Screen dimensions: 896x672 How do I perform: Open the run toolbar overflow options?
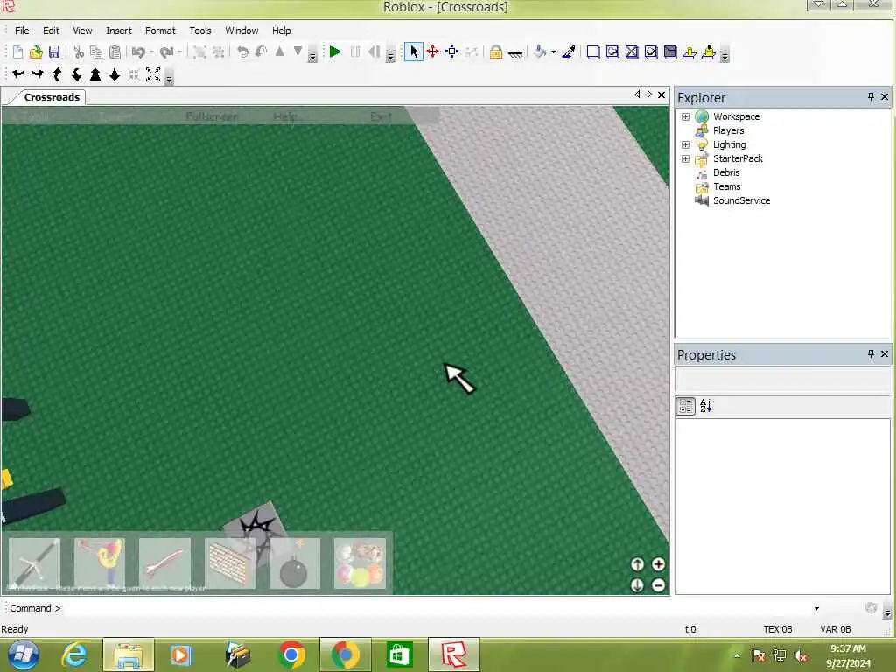[391, 56]
